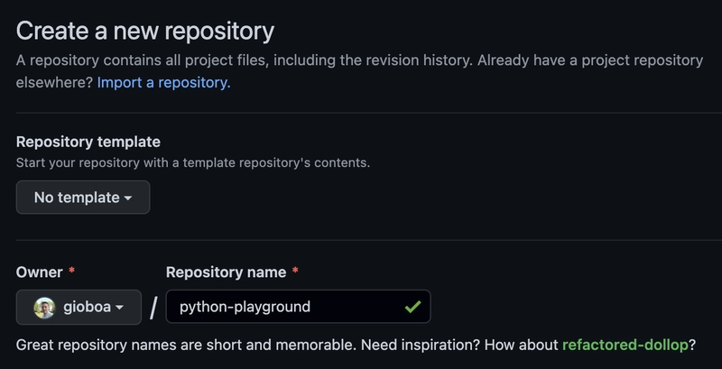Use the refactored-dollop name suggestion

pos(625,346)
